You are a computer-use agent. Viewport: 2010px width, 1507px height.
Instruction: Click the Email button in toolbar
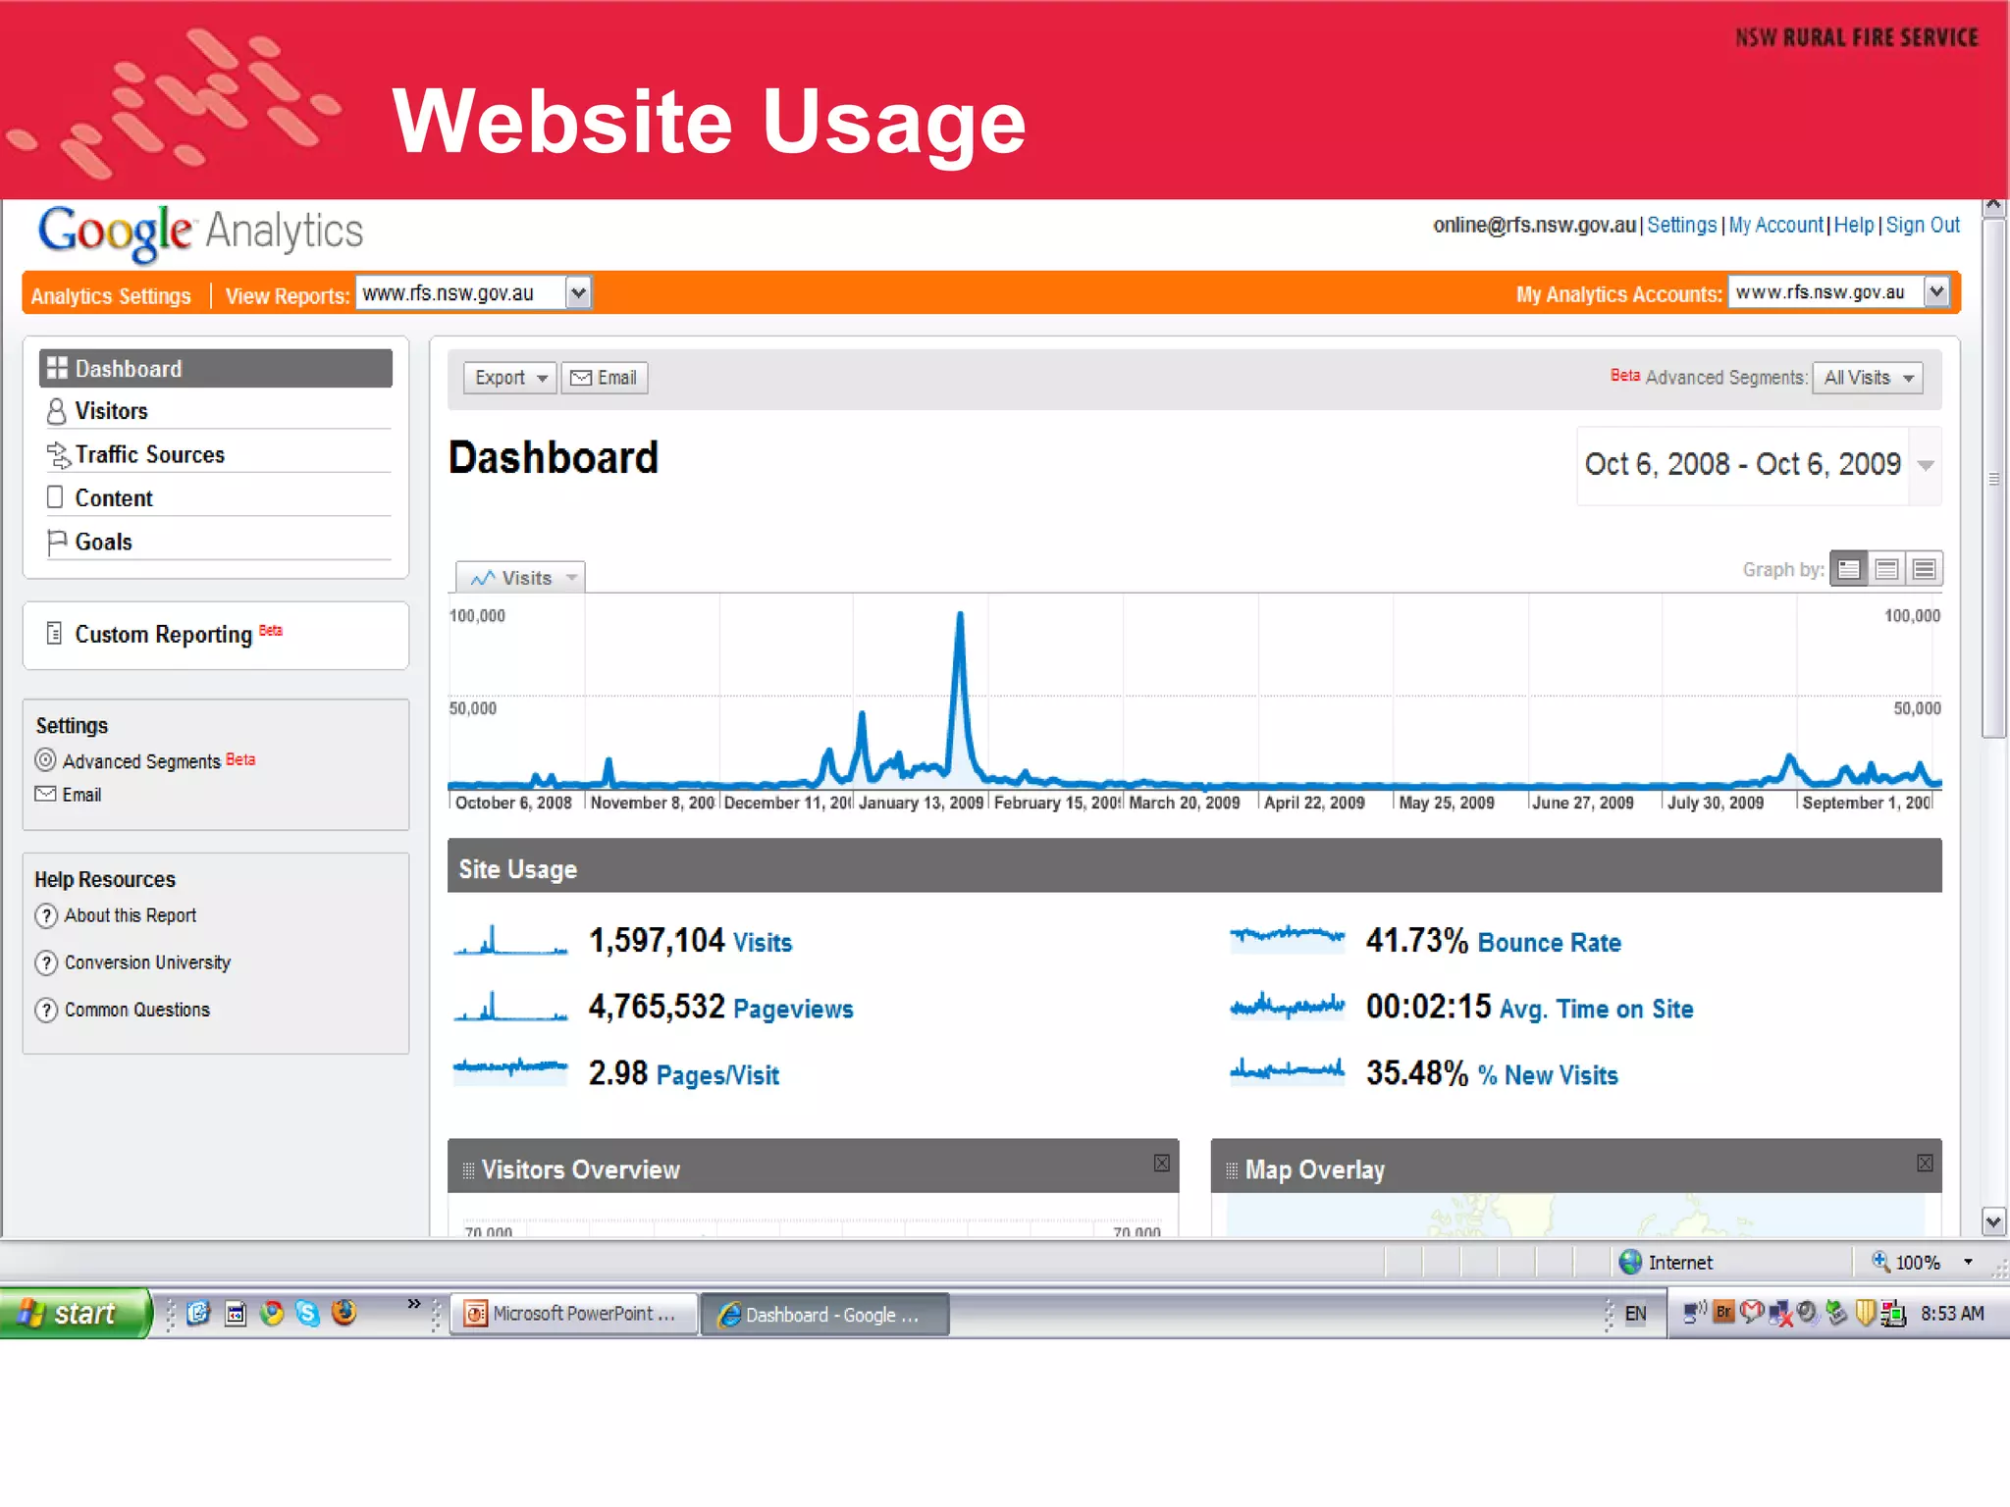[x=605, y=378]
